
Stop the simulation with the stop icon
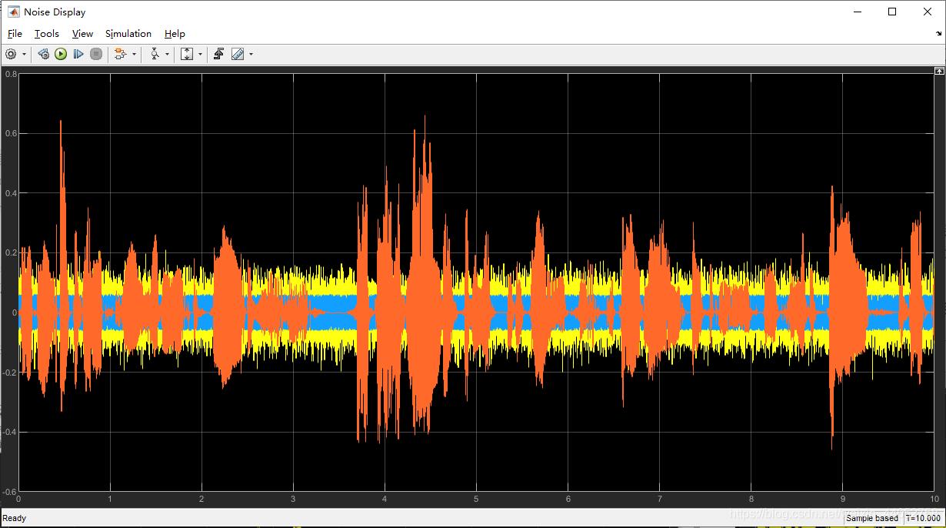pyautogui.click(x=96, y=54)
